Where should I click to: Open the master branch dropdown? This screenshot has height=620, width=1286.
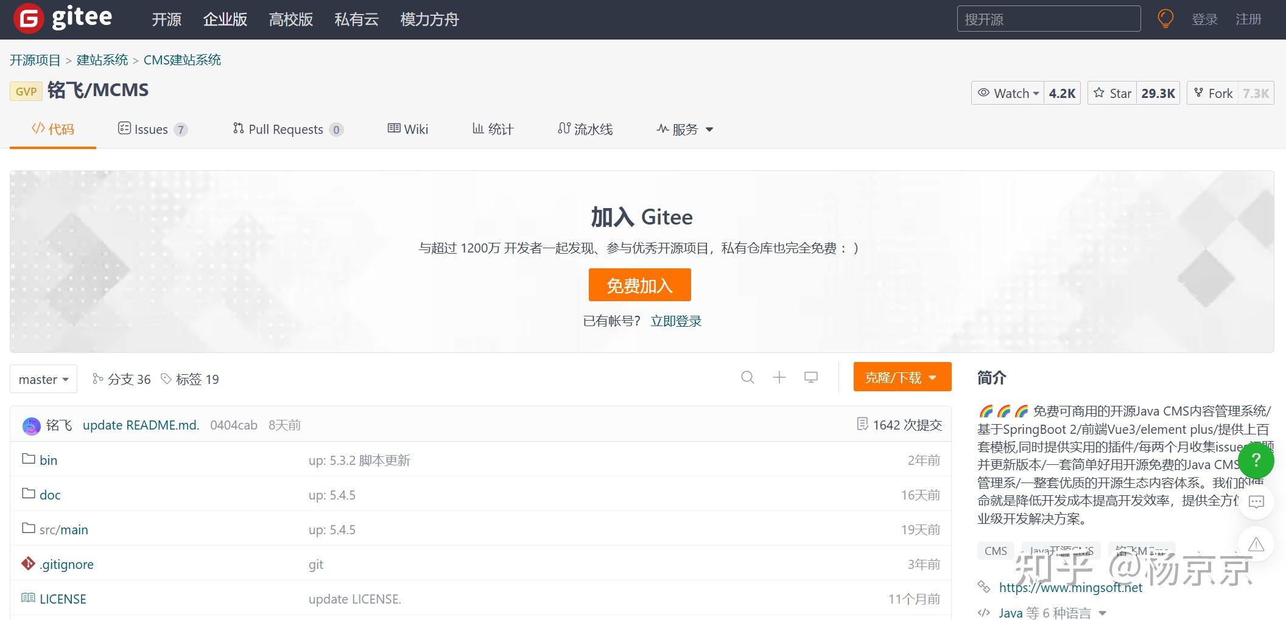43,378
